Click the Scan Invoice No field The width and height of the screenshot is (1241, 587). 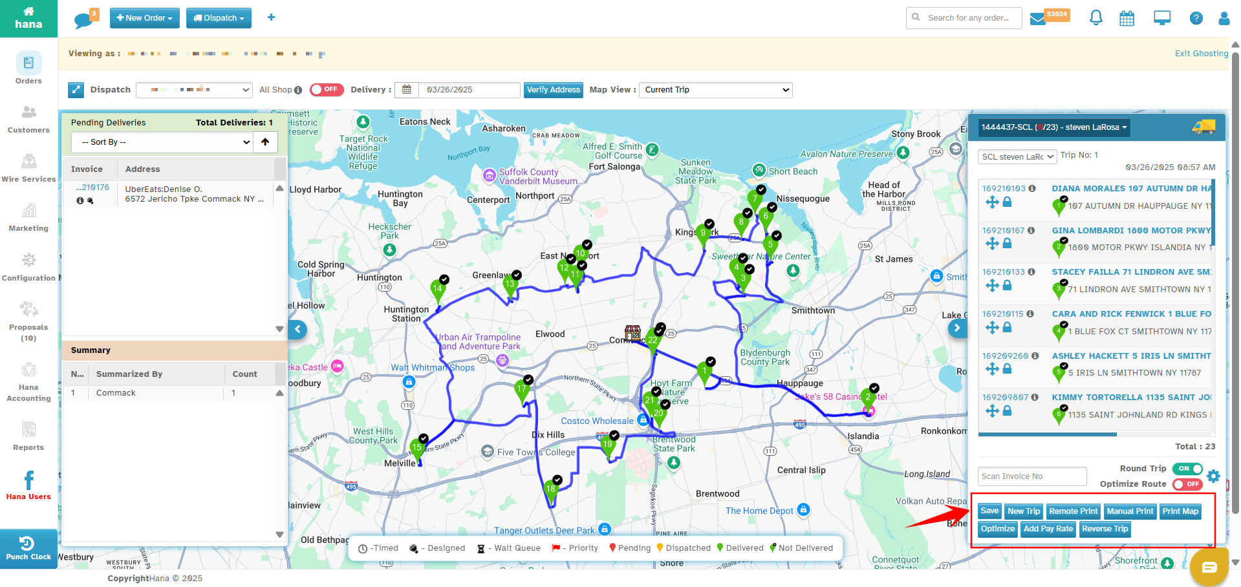(x=1032, y=476)
